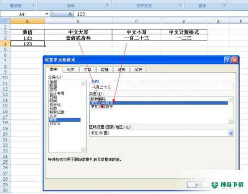Select column E header
This screenshot has height=194, width=248.
pyautogui.click(x=218, y=21)
